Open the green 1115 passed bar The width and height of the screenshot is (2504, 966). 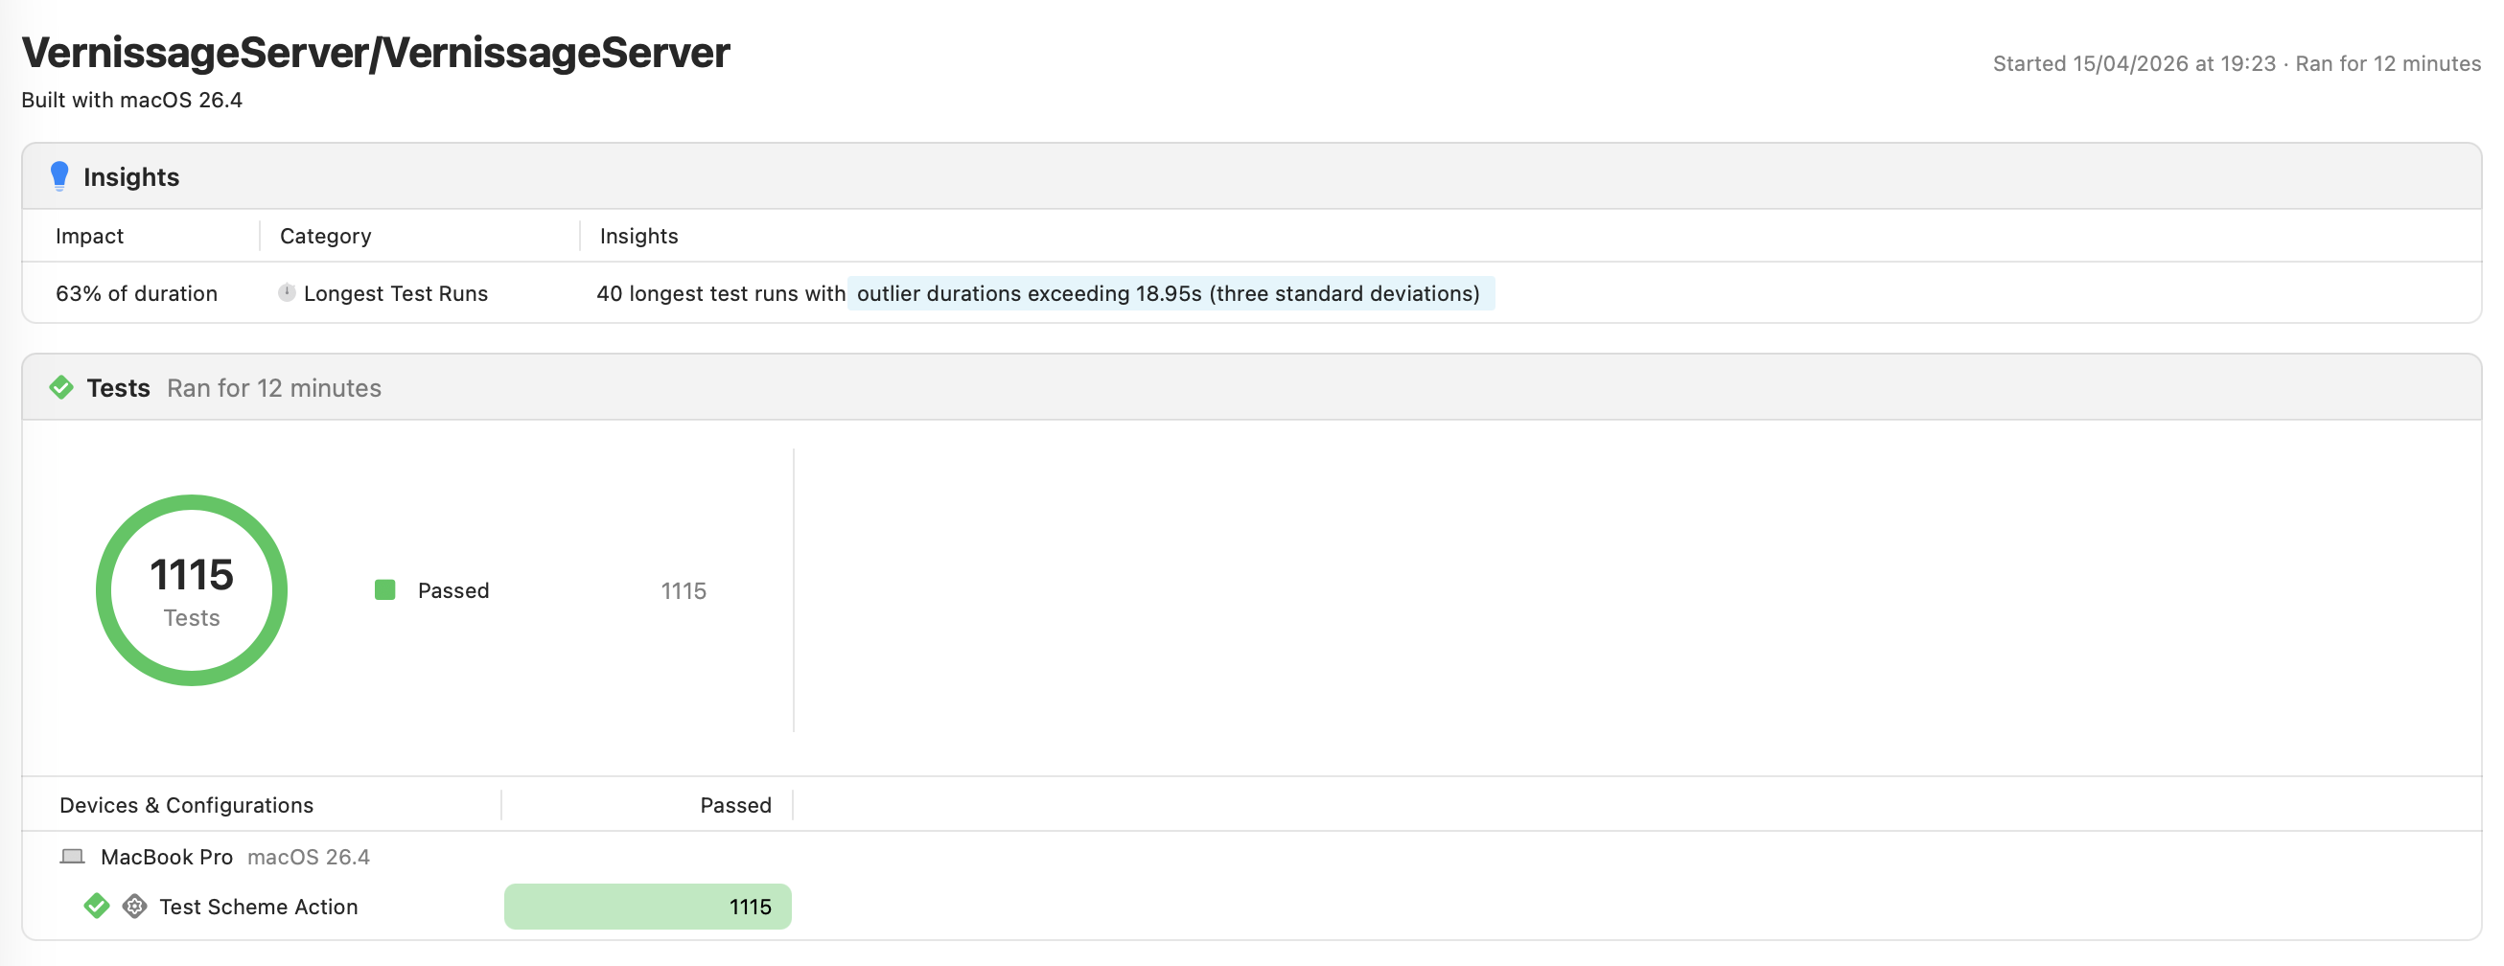[x=647, y=906]
